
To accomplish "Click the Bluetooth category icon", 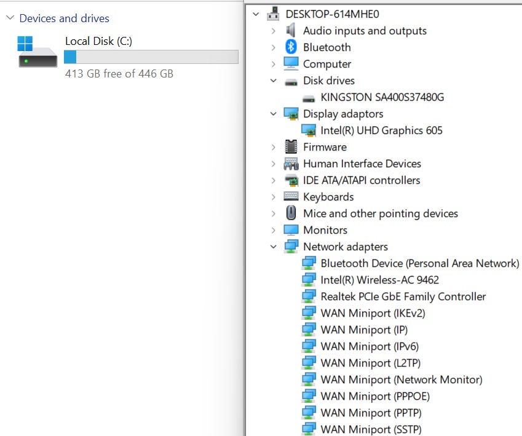I will pyautogui.click(x=291, y=47).
